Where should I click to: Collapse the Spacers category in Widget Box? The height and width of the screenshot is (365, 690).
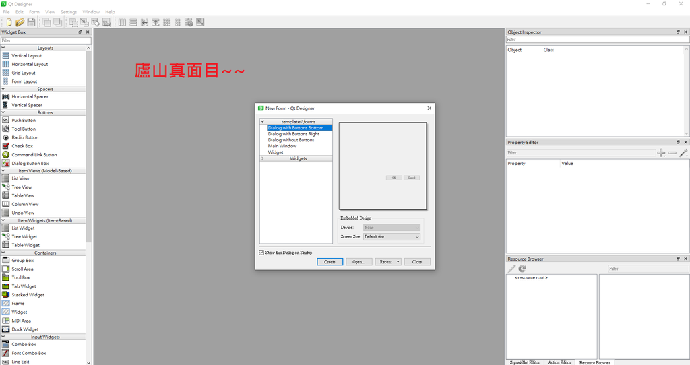tap(3, 89)
